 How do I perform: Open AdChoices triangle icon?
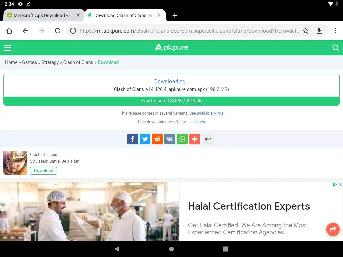click(335, 185)
